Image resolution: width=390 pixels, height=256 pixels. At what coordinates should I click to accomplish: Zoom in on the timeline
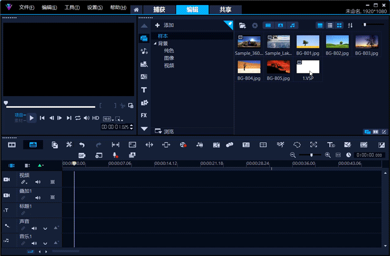[328, 155]
